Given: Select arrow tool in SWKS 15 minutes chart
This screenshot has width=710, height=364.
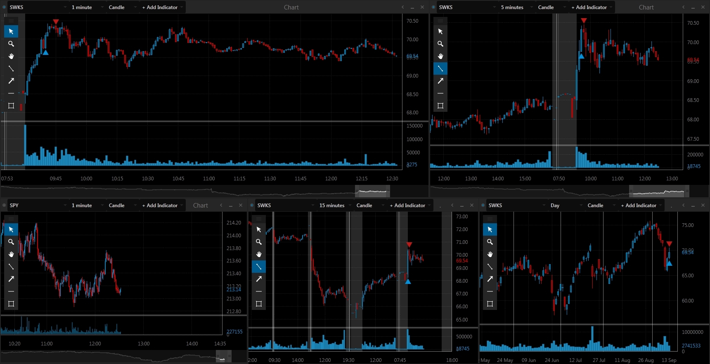Looking at the screenshot, I should point(259,279).
